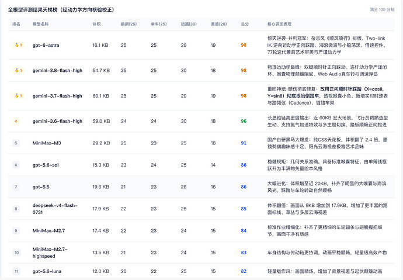Click the rank 8 badge next to deepseek-v4-flash-0731
This screenshot has width=403, height=280.
tap(16, 209)
